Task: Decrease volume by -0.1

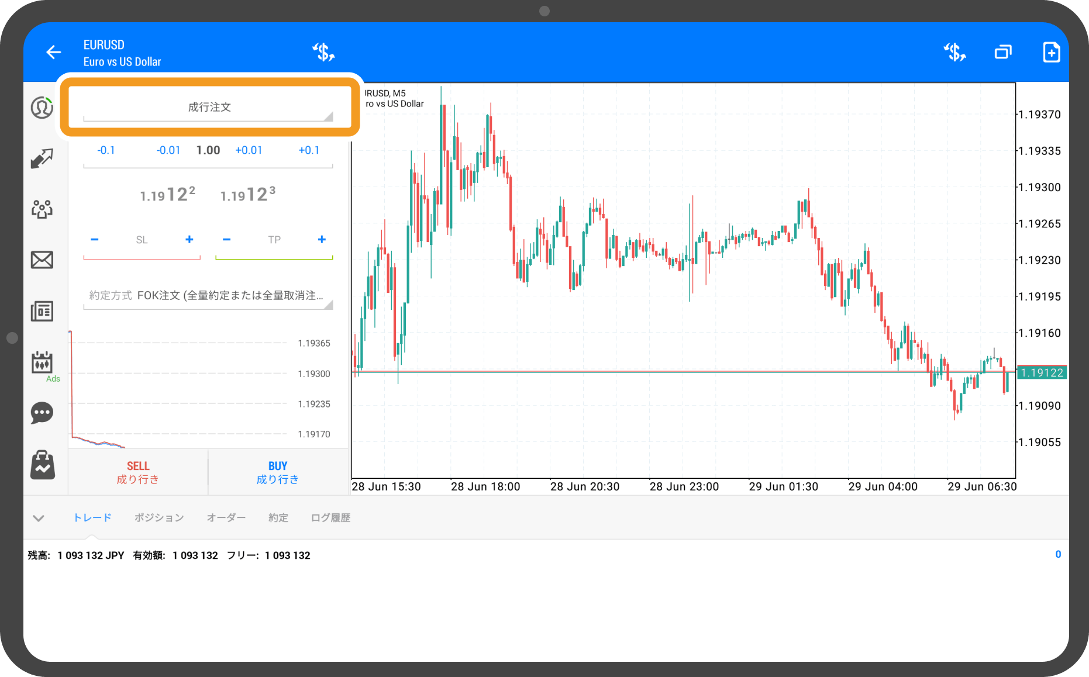Action: click(x=106, y=150)
